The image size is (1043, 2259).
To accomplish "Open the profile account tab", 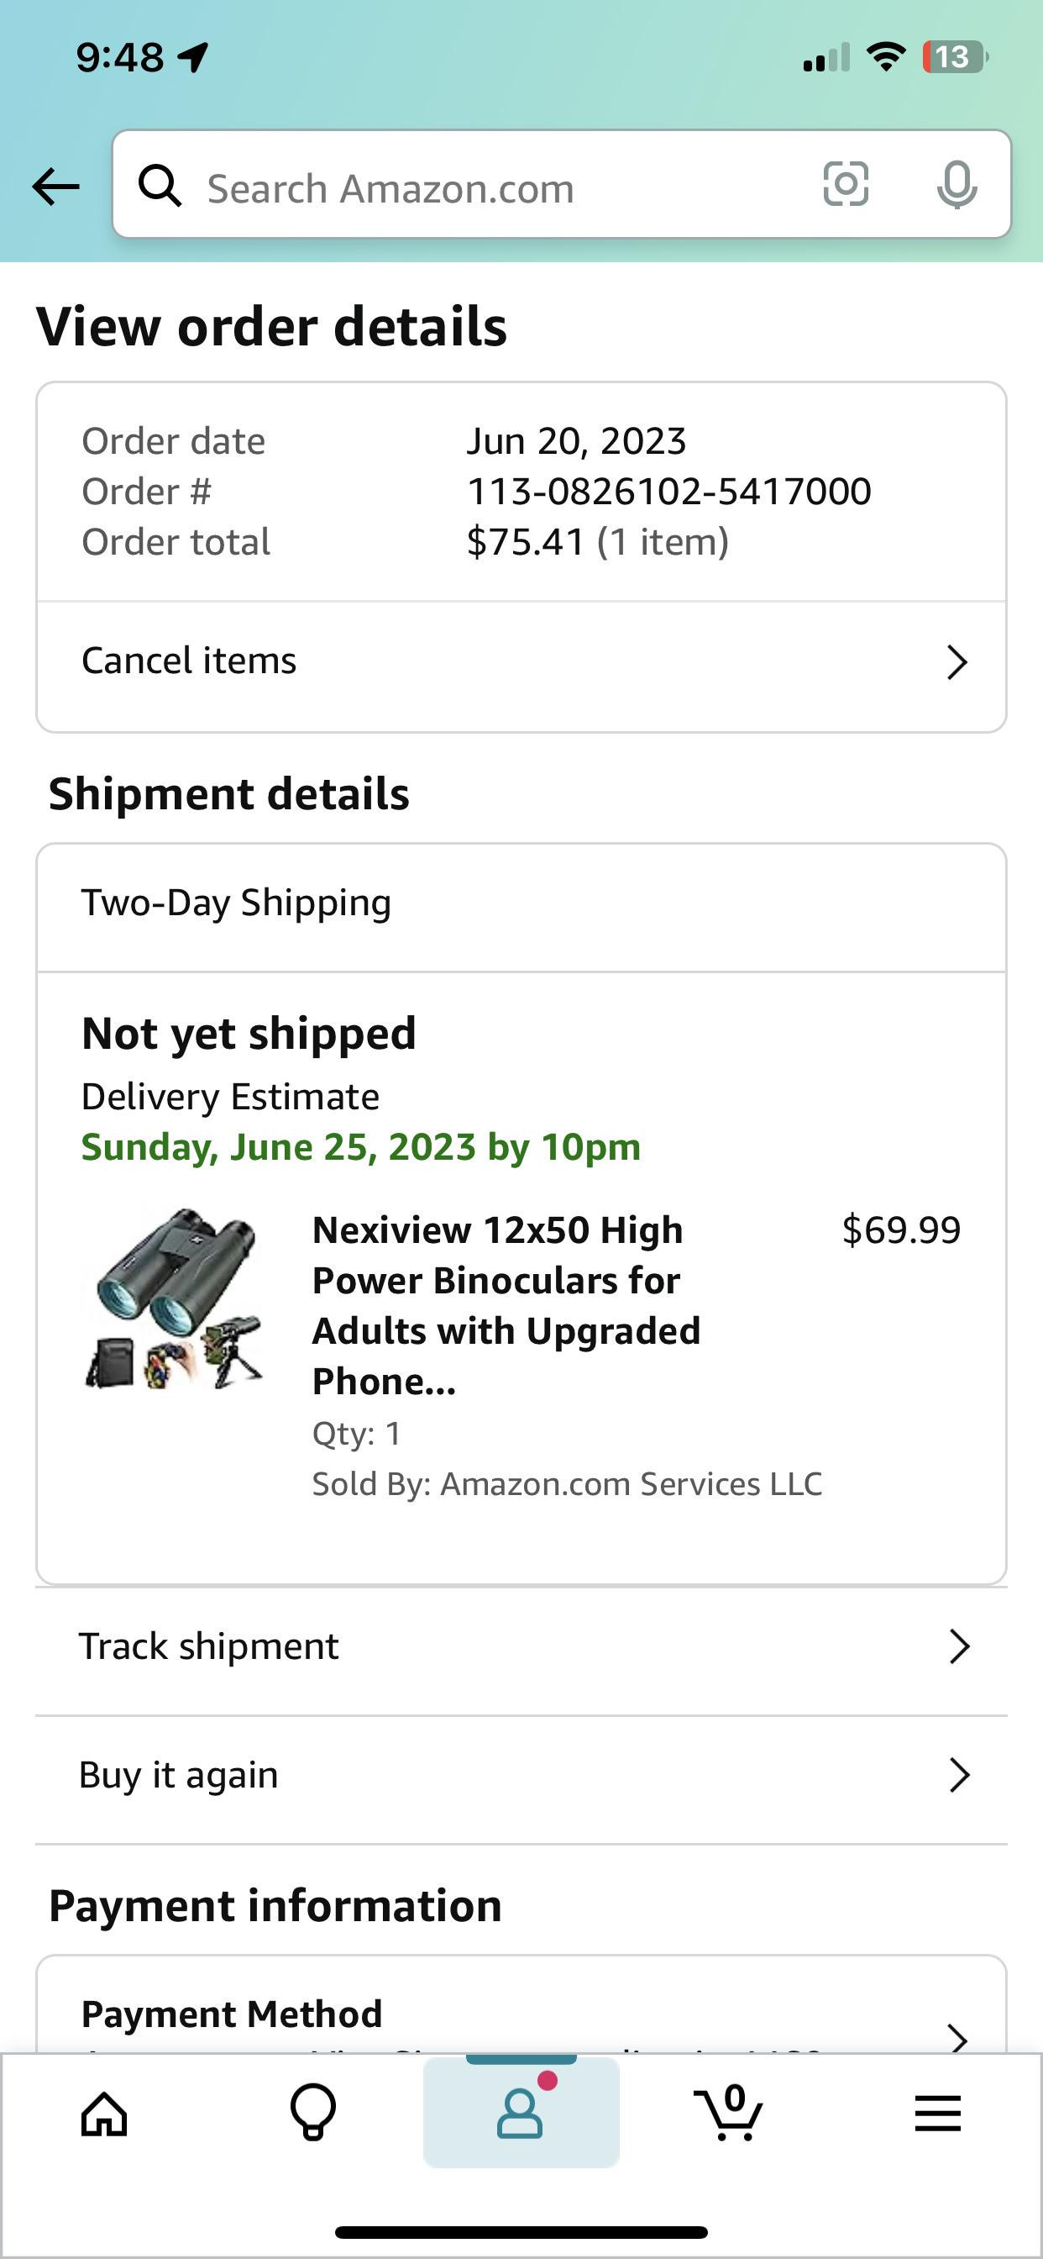I will [521, 2112].
